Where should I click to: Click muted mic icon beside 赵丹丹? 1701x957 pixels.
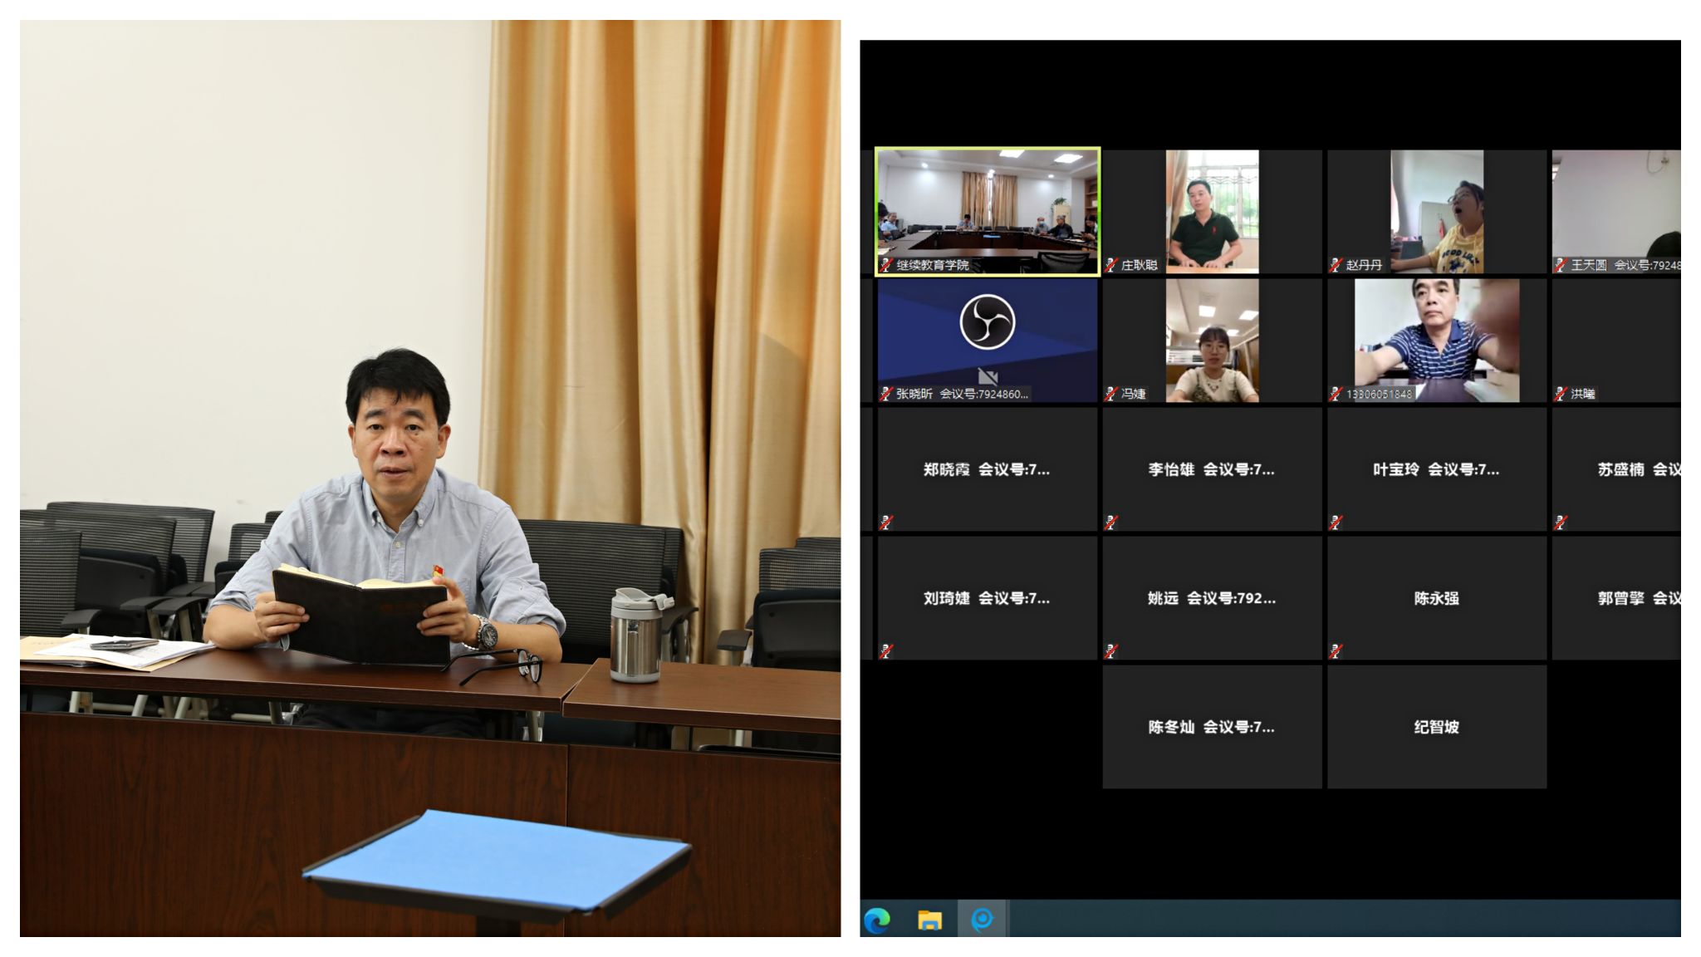coord(1336,265)
